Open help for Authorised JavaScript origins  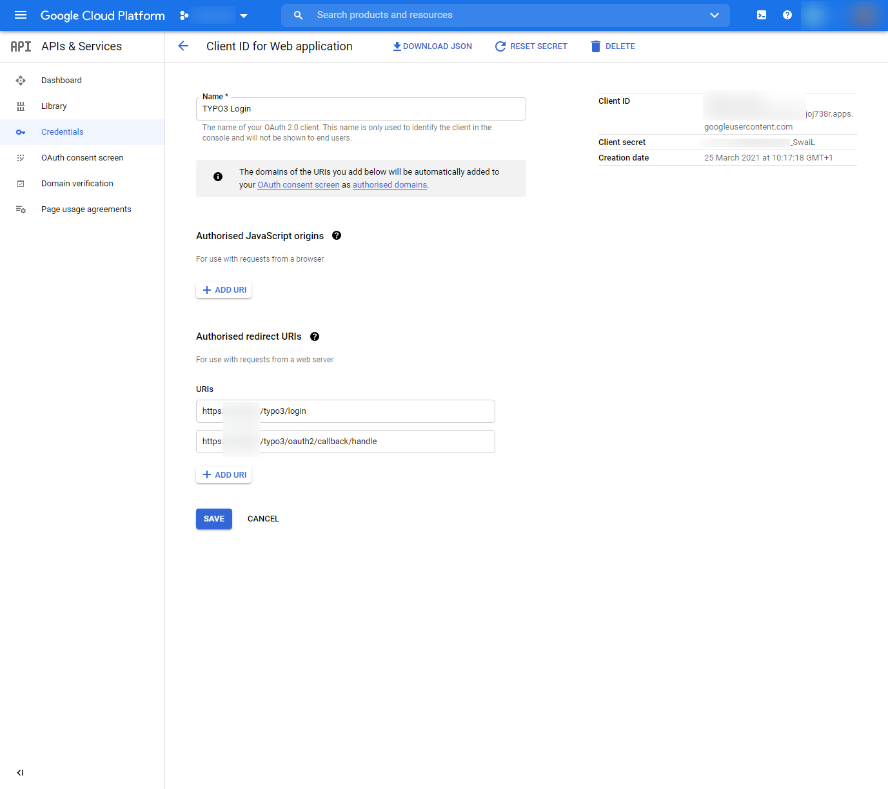tap(337, 235)
